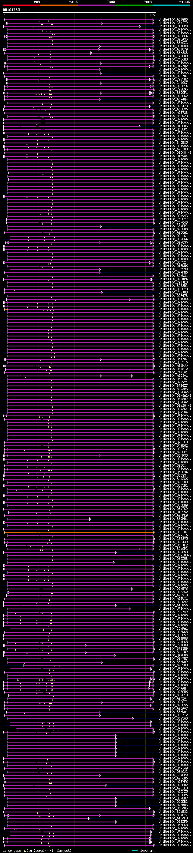Open hit UniRef100_C3NIT9
Viewport: 193px width, 853px height.
click(173, 23)
